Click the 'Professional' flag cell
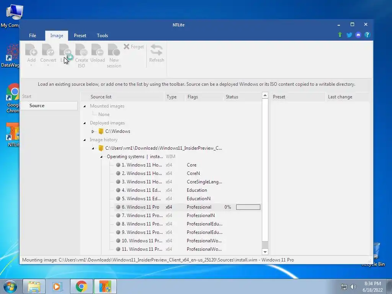 coord(199,207)
